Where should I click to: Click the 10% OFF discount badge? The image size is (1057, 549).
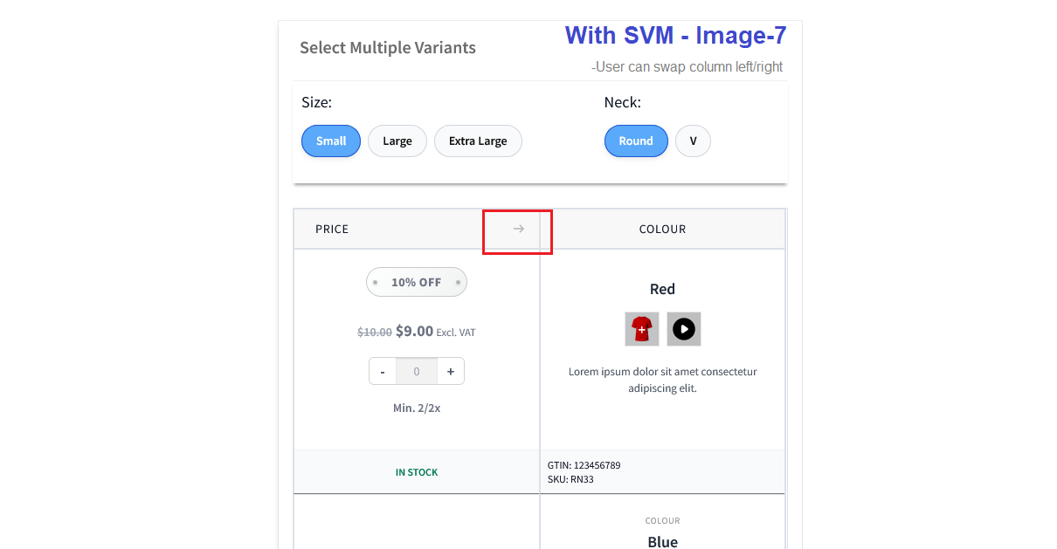tap(417, 282)
